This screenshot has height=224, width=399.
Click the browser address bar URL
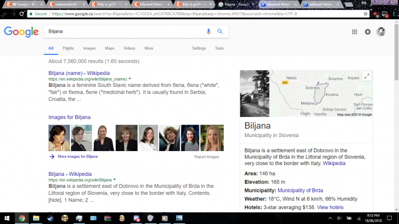pyautogui.click(x=174, y=14)
